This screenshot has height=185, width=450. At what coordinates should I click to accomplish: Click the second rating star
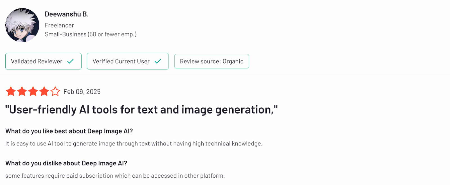[22, 91]
